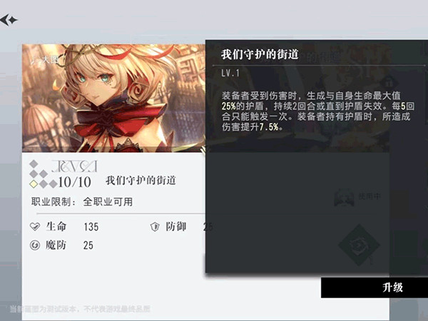Tap the 生命 heart stat icon
Screen dimensions: 428x321
click(35, 227)
